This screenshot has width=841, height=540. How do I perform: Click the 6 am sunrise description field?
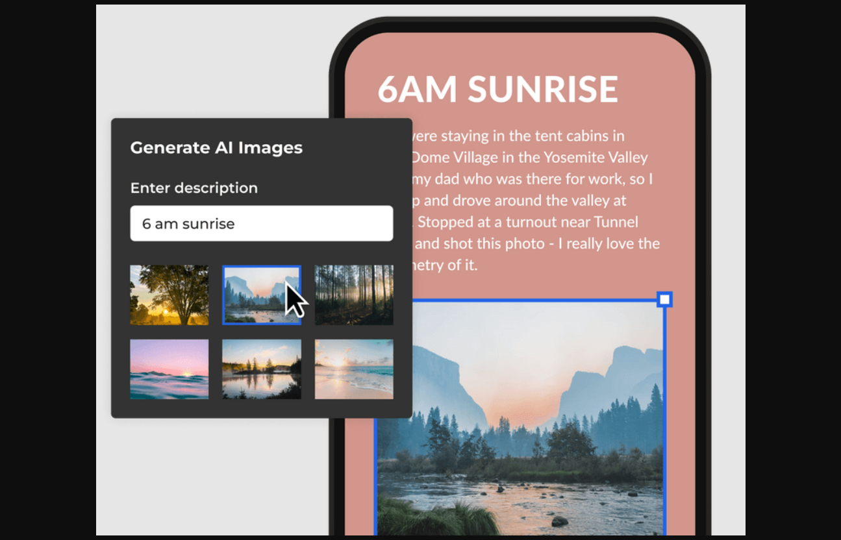tap(261, 223)
